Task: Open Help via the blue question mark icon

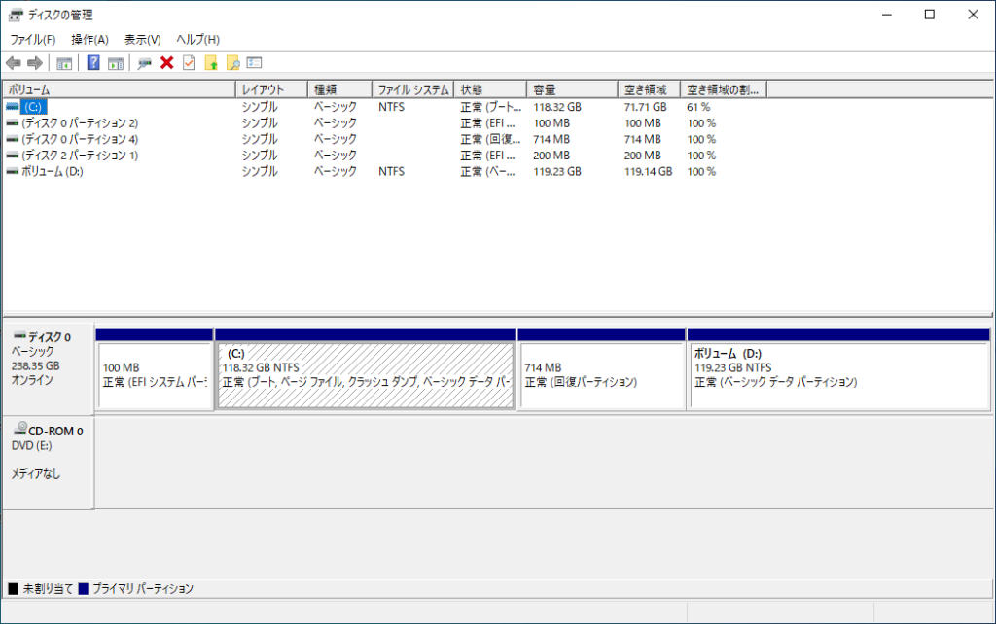Action: [93, 63]
